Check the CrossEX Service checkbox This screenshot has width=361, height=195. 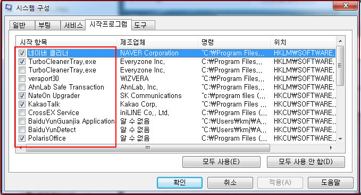22,113
